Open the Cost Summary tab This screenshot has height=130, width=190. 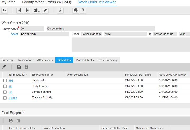[x=108, y=60]
